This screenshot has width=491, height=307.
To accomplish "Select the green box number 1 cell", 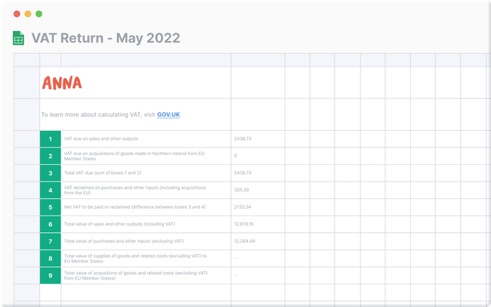I will click(50, 139).
